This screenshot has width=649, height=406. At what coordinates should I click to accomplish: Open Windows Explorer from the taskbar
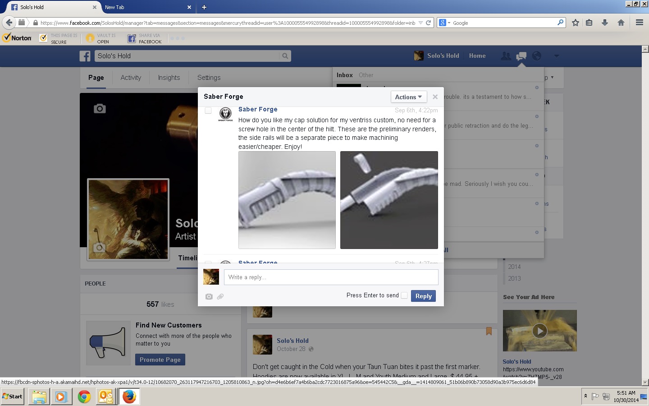click(39, 397)
